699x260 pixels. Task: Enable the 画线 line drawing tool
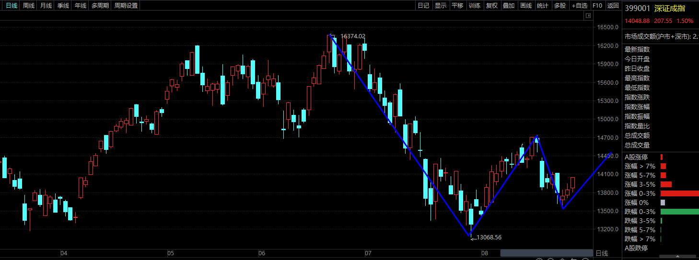point(526,6)
